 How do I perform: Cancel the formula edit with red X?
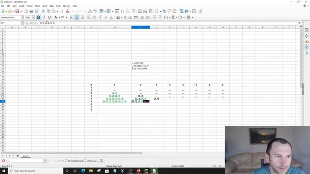pos(31,23)
